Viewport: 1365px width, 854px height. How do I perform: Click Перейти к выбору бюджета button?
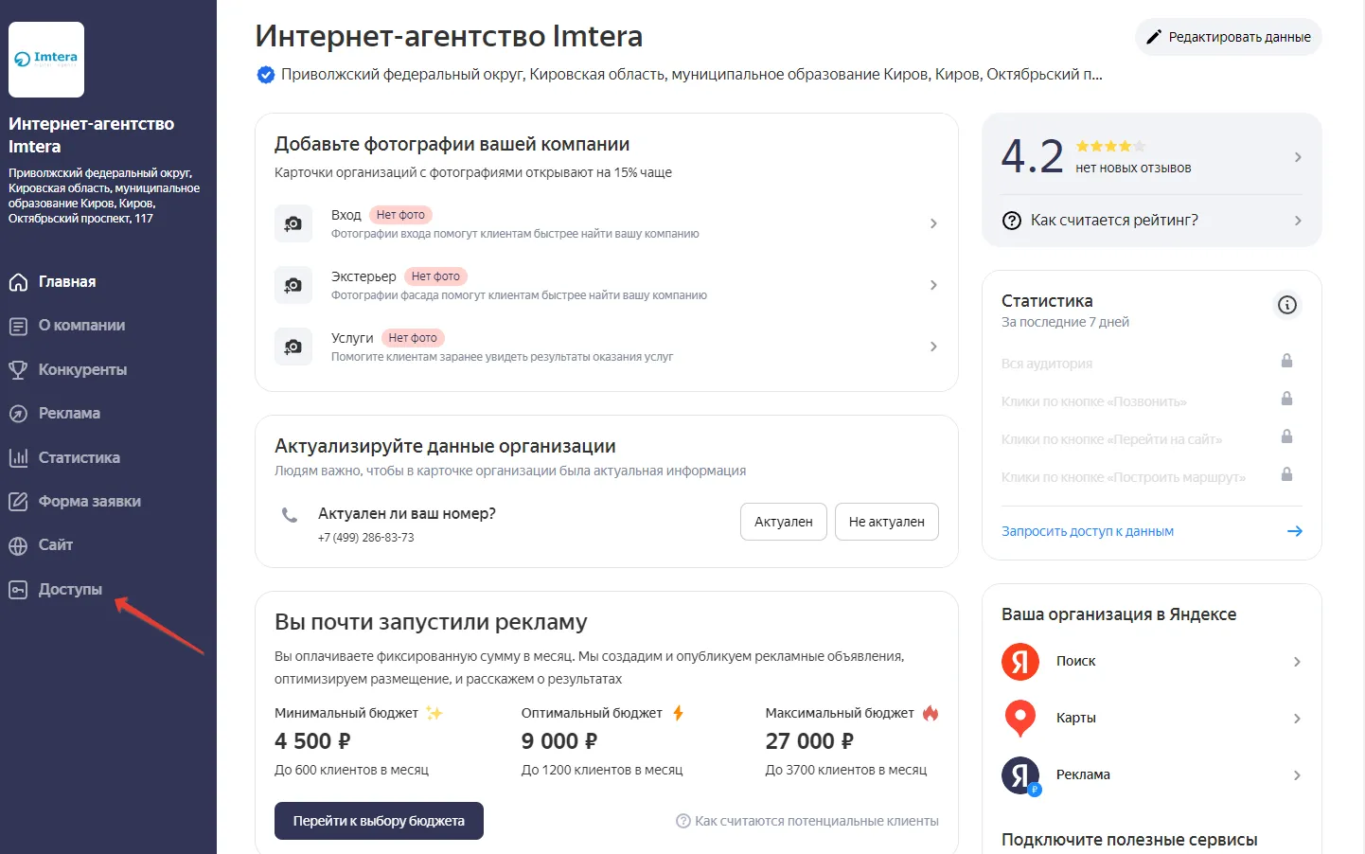(x=379, y=821)
